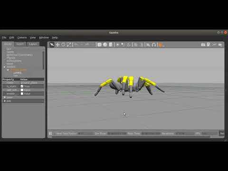
Task: Toggle the is_static checkbox
Action: point(22,86)
